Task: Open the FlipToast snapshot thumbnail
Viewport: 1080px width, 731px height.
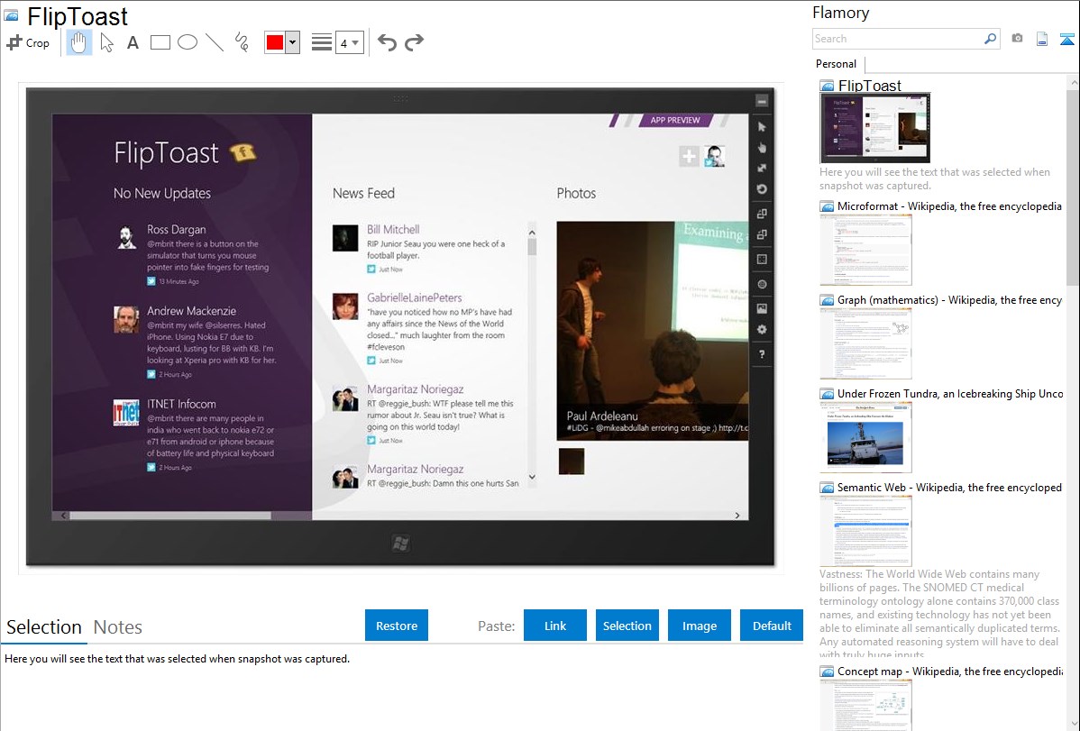Action: point(875,128)
